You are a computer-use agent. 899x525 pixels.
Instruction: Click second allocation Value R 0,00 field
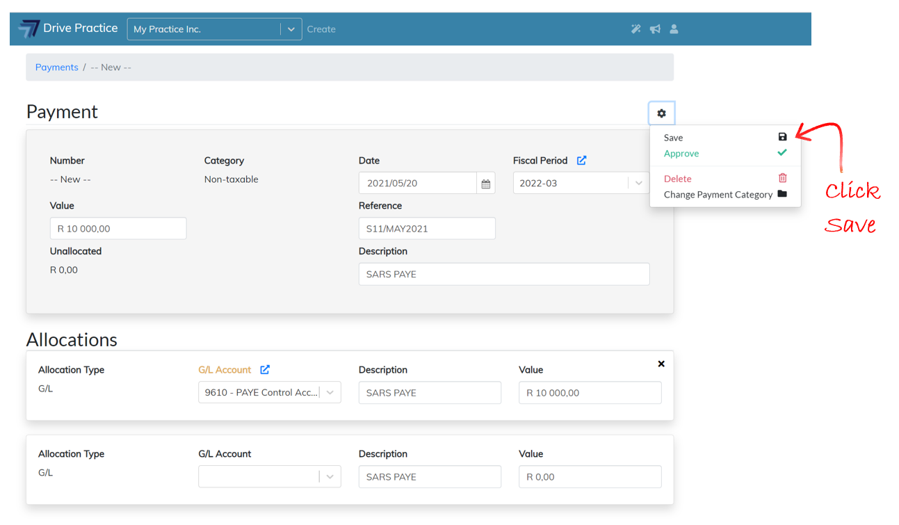[x=590, y=477]
